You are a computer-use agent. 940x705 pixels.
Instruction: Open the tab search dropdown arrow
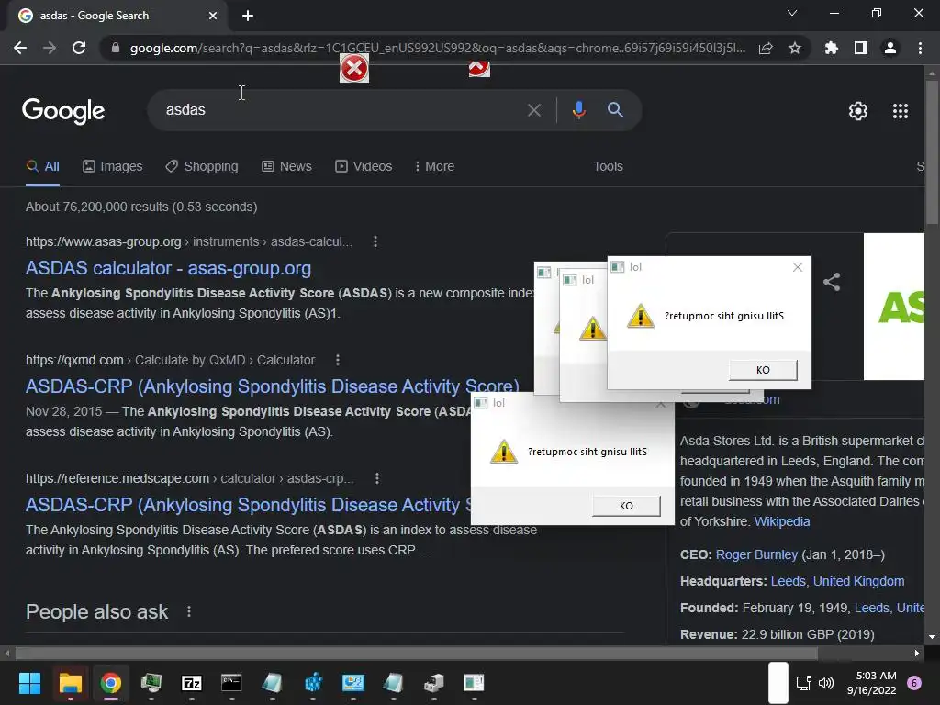point(792,13)
